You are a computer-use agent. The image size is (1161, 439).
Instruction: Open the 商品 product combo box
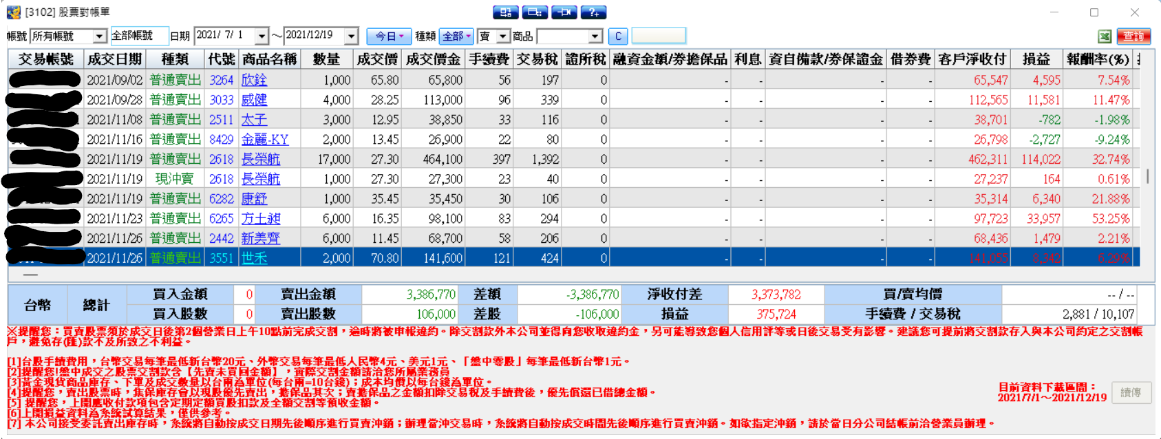click(x=570, y=36)
